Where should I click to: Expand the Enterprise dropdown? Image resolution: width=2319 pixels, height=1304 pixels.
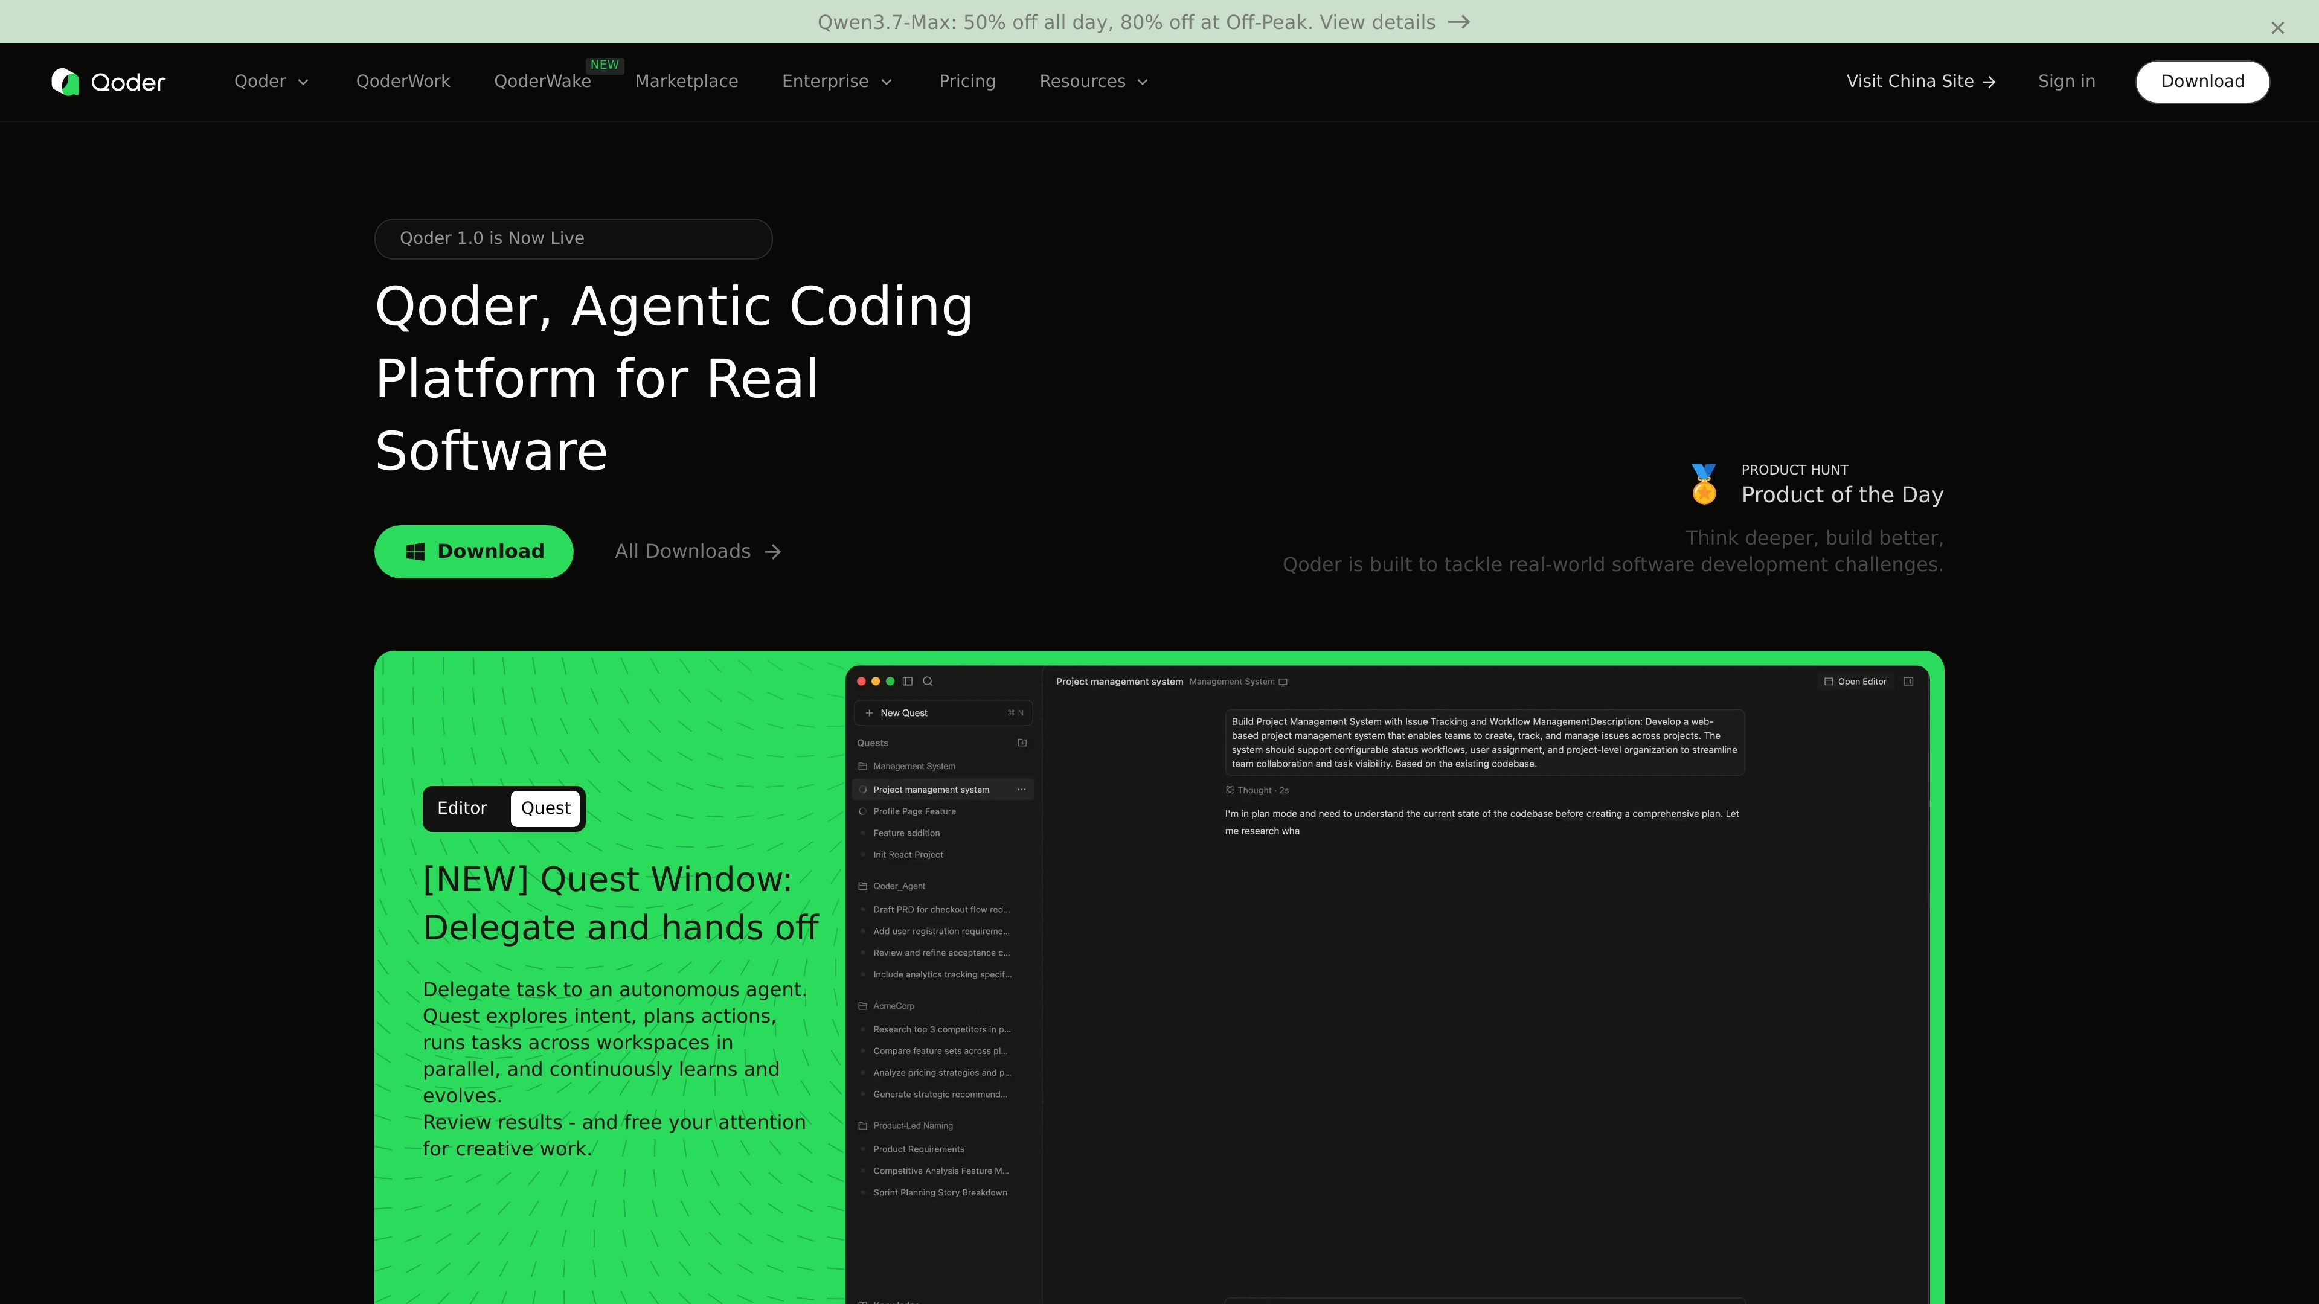[837, 82]
